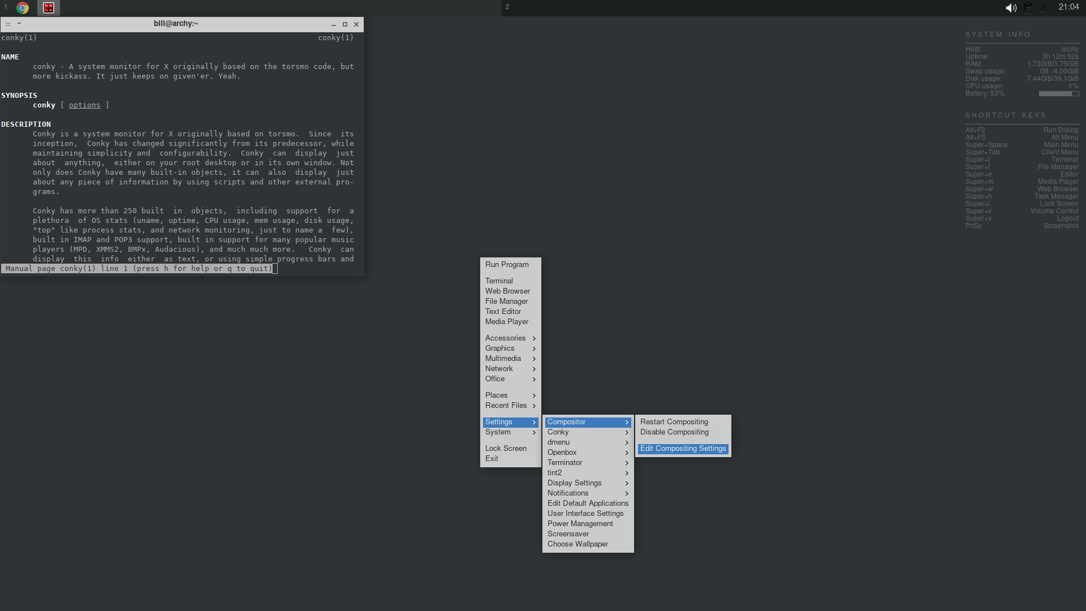Select Edit Compositing Settings
The width and height of the screenshot is (1086, 611).
coord(683,449)
